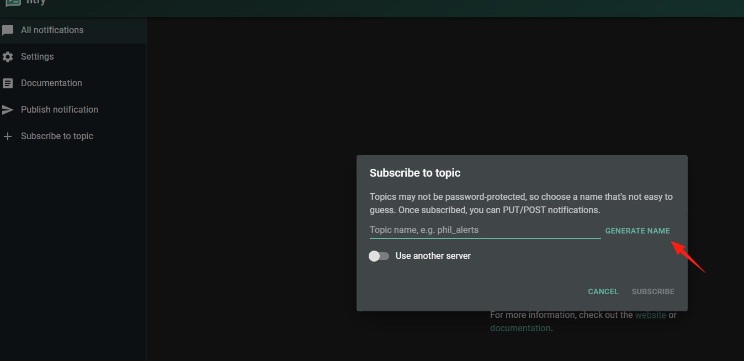Image resolution: width=744 pixels, height=361 pixels.
Task: Open the documentation link below the dialog
Action: click(520, 328)
